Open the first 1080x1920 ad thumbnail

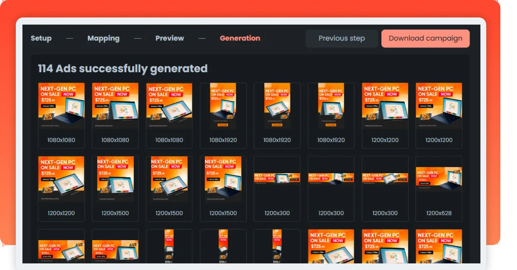coord(223,115)
